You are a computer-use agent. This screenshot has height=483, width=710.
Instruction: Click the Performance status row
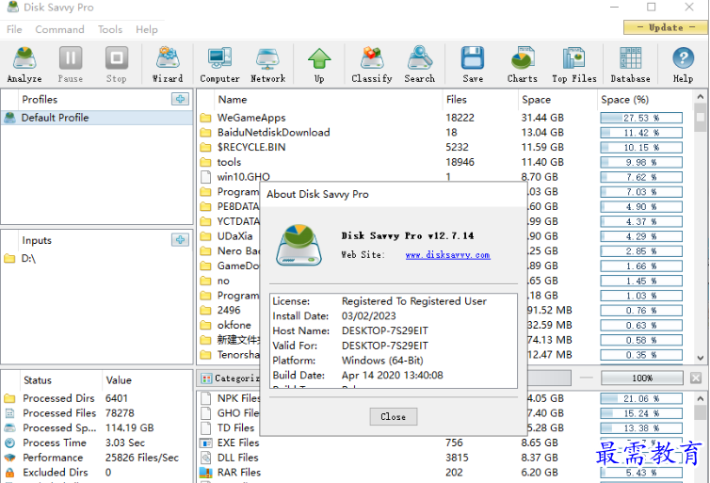[x=97, y=458]
